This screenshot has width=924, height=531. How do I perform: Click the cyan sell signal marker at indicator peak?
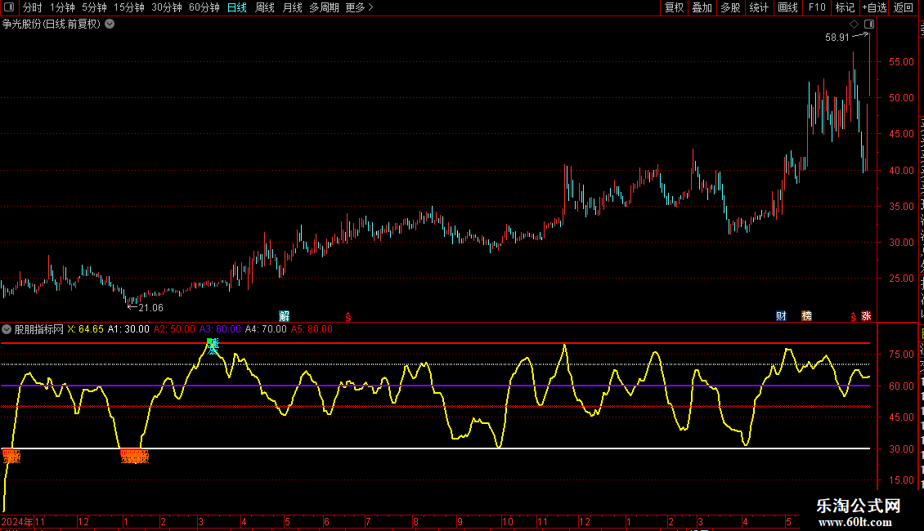[x=213, y=346]
